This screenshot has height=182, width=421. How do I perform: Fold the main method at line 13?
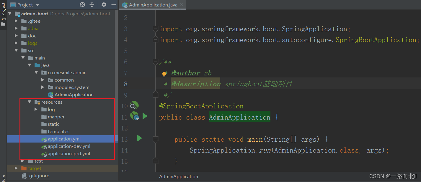pyautogui.click(x=155, y=139)
